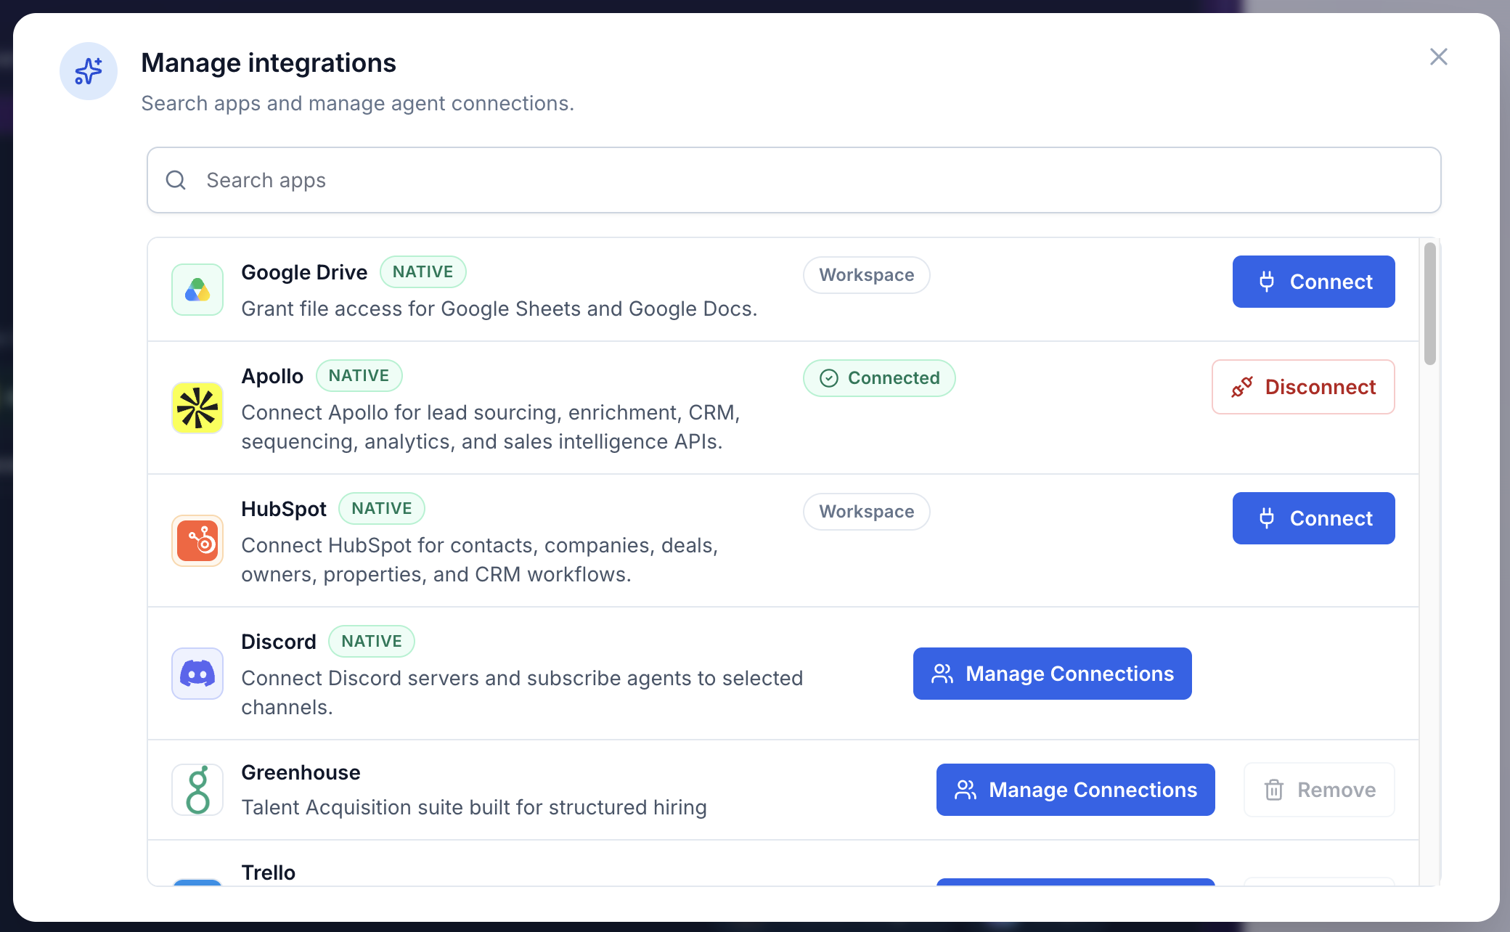Close the Manage integrations dialog
This screenshot has height=932, width=1510.
(x=1438, y=57)
